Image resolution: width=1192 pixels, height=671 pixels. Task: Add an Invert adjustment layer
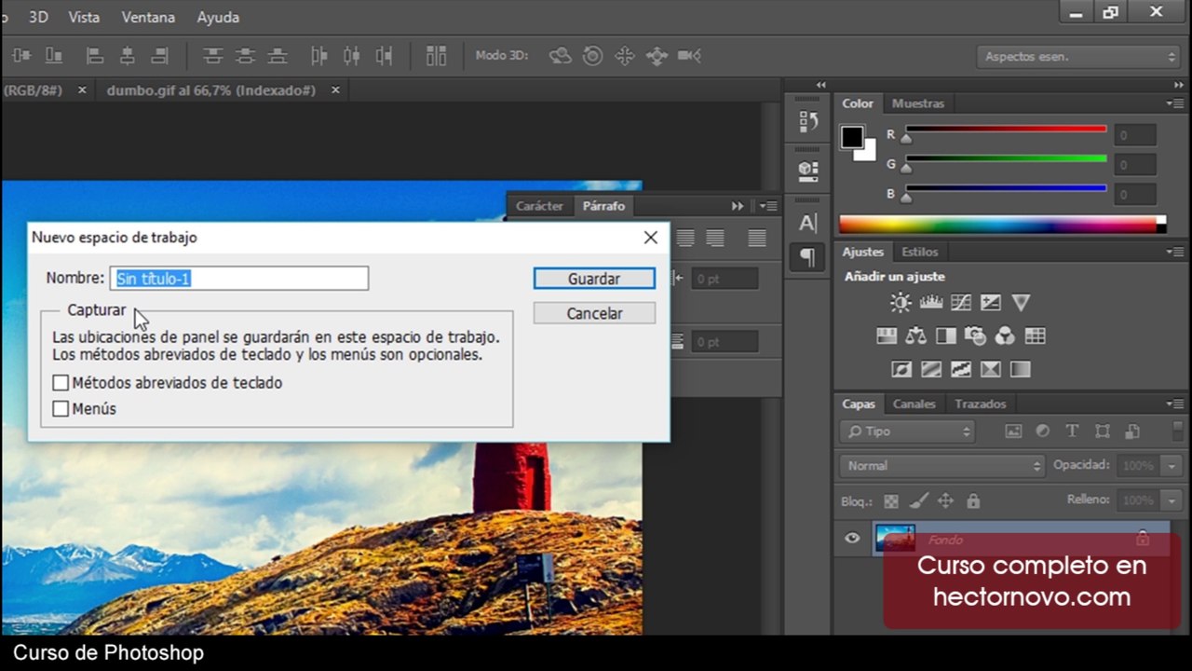pyautogui.click(x=901, y=369)
